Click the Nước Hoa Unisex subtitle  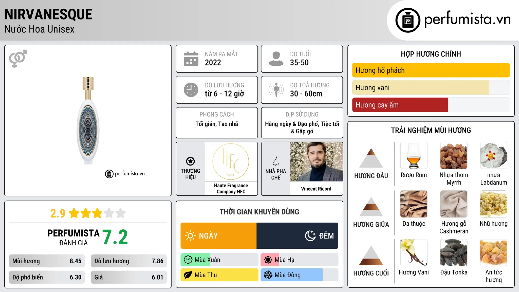point(40,29)
